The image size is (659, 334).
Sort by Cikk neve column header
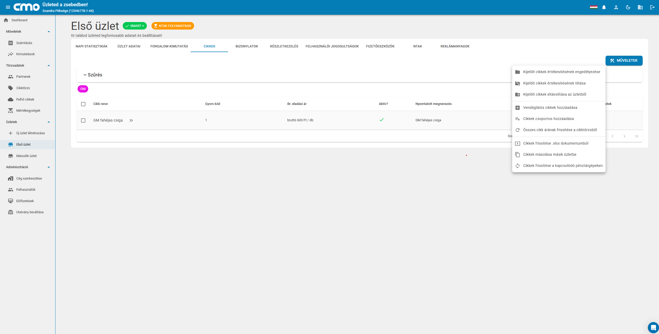tap(100, 104)
